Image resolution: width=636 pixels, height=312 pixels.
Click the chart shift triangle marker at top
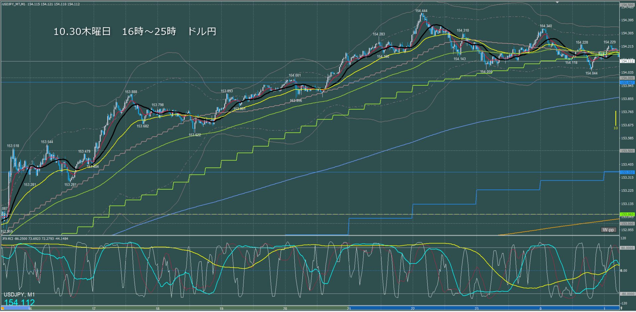(x=558, y=2)
